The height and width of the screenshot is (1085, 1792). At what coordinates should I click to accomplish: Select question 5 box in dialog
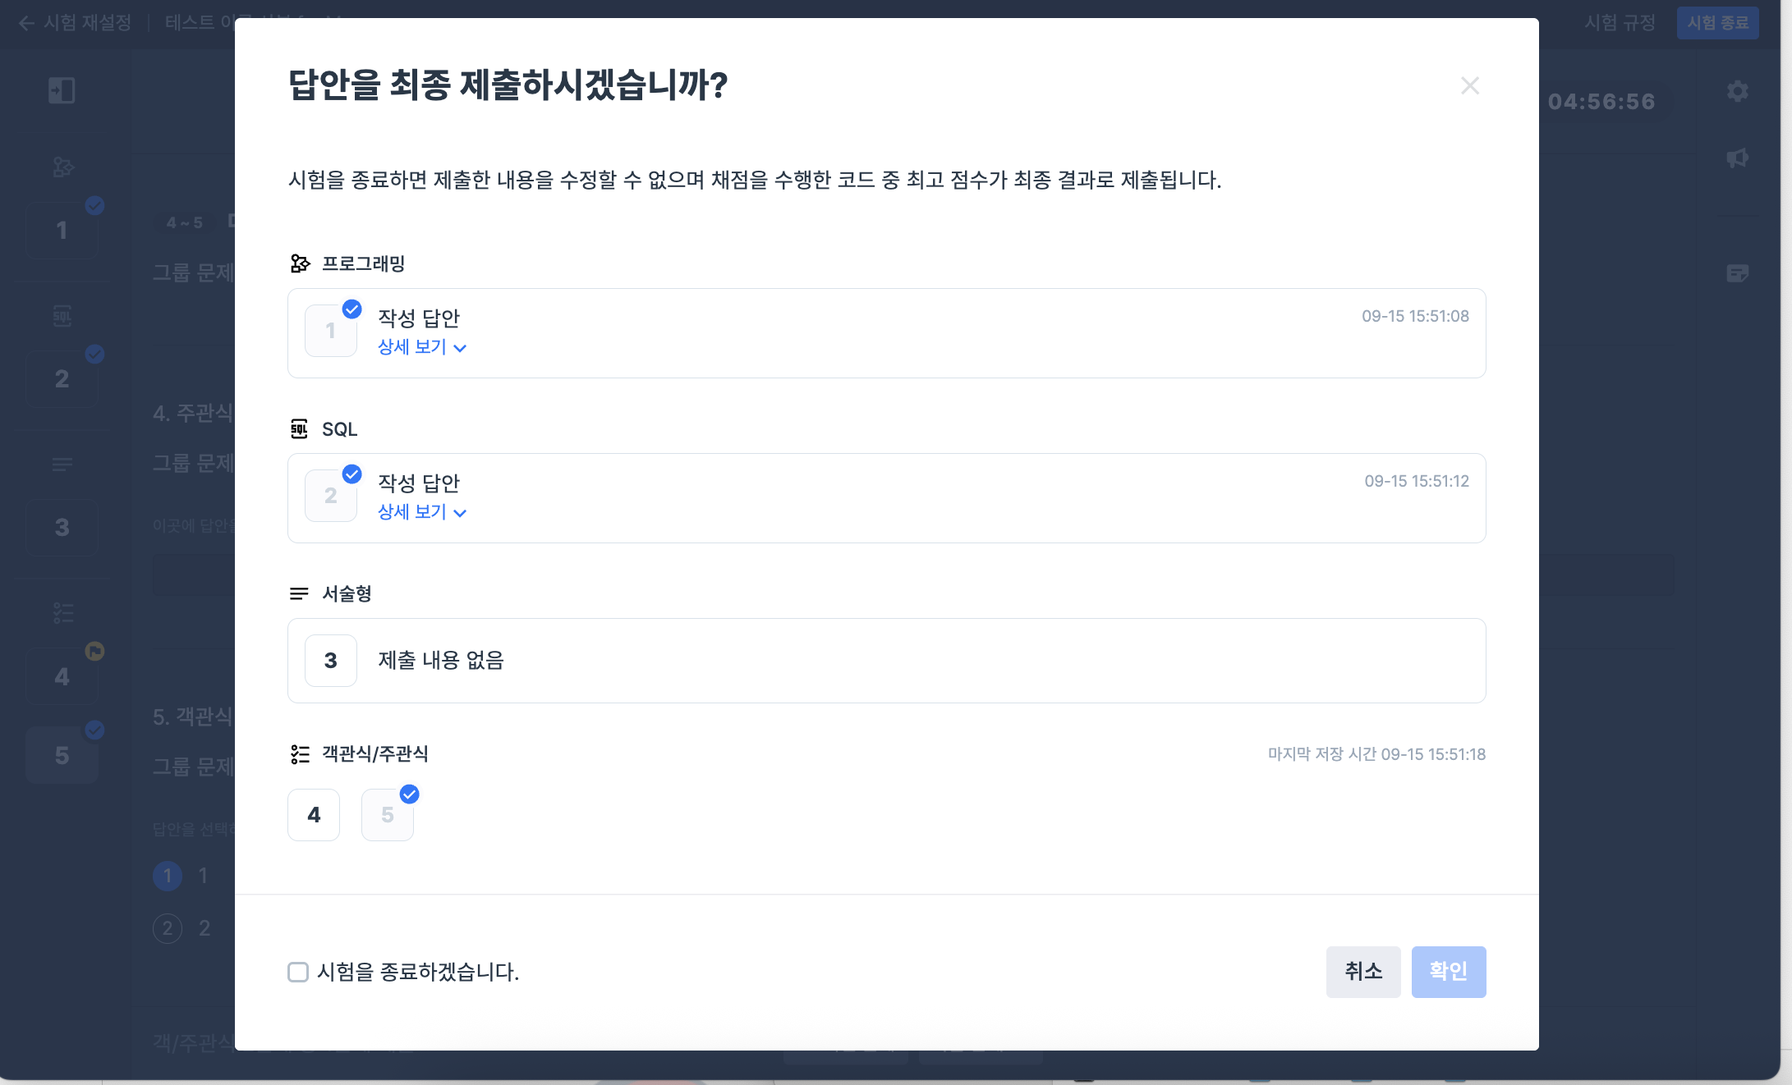[388, 815]
